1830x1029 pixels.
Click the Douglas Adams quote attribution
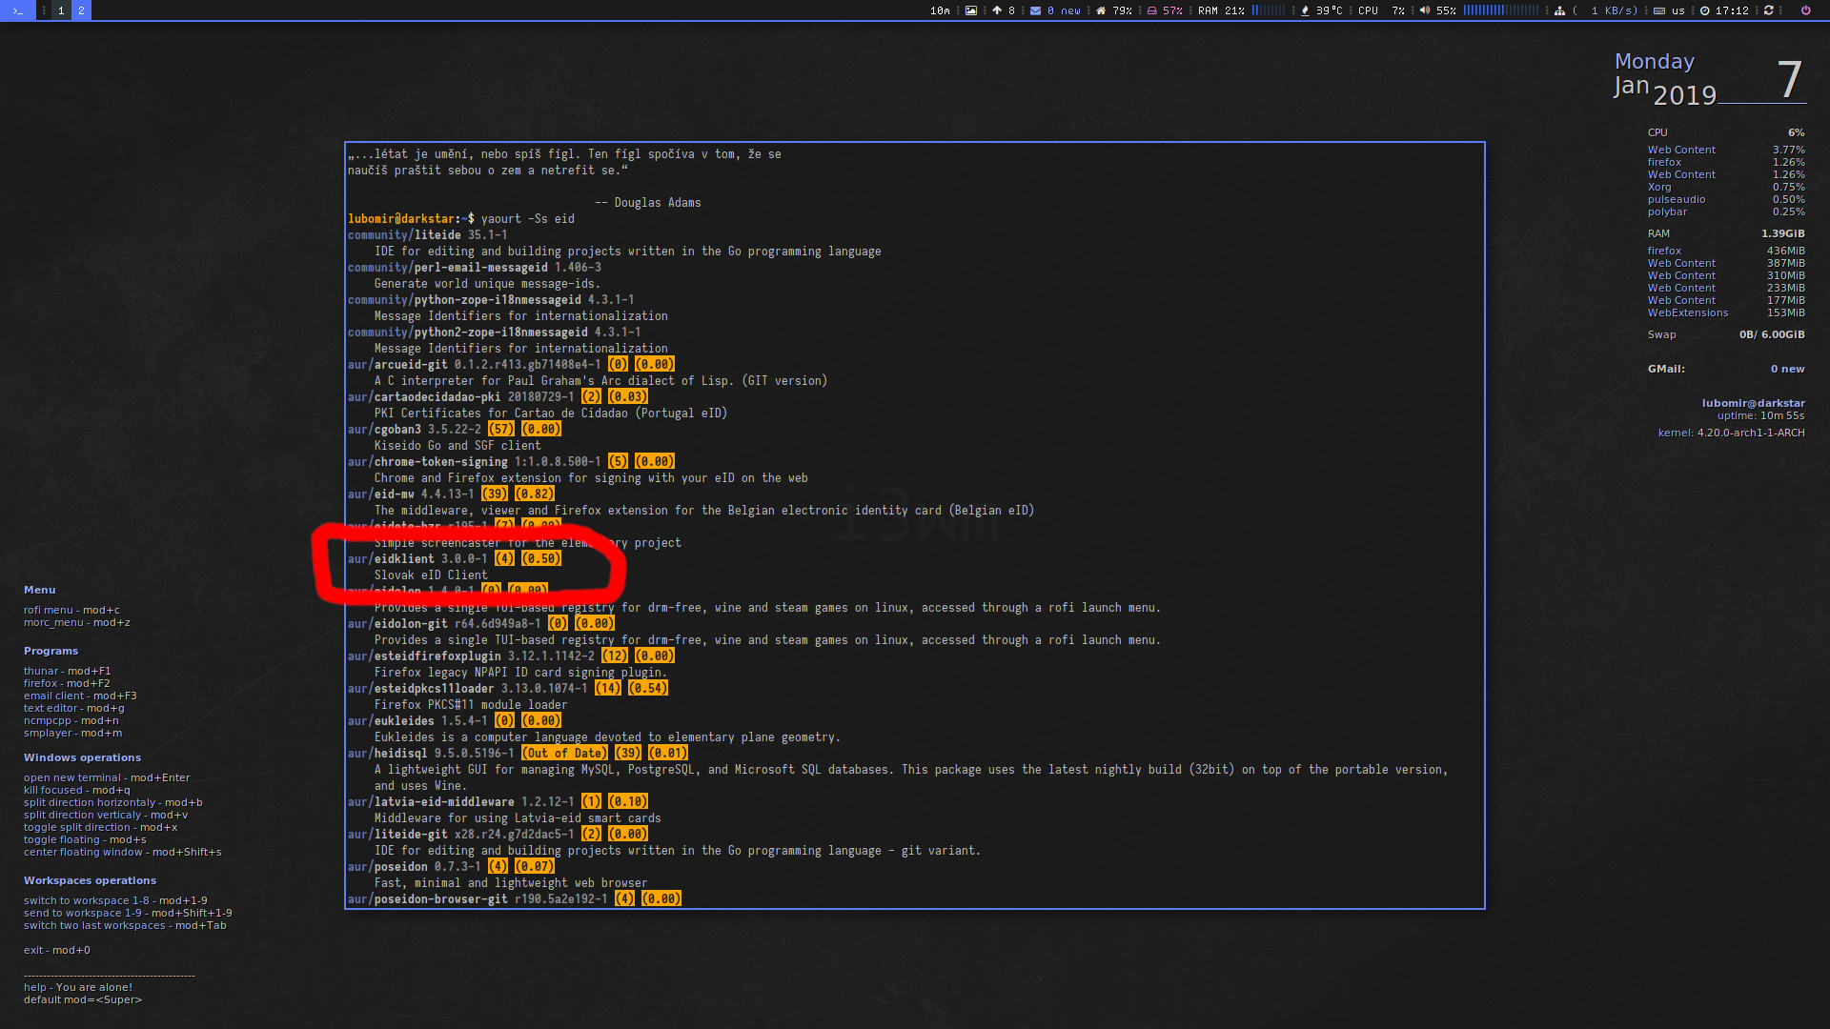tap(648, 203)
